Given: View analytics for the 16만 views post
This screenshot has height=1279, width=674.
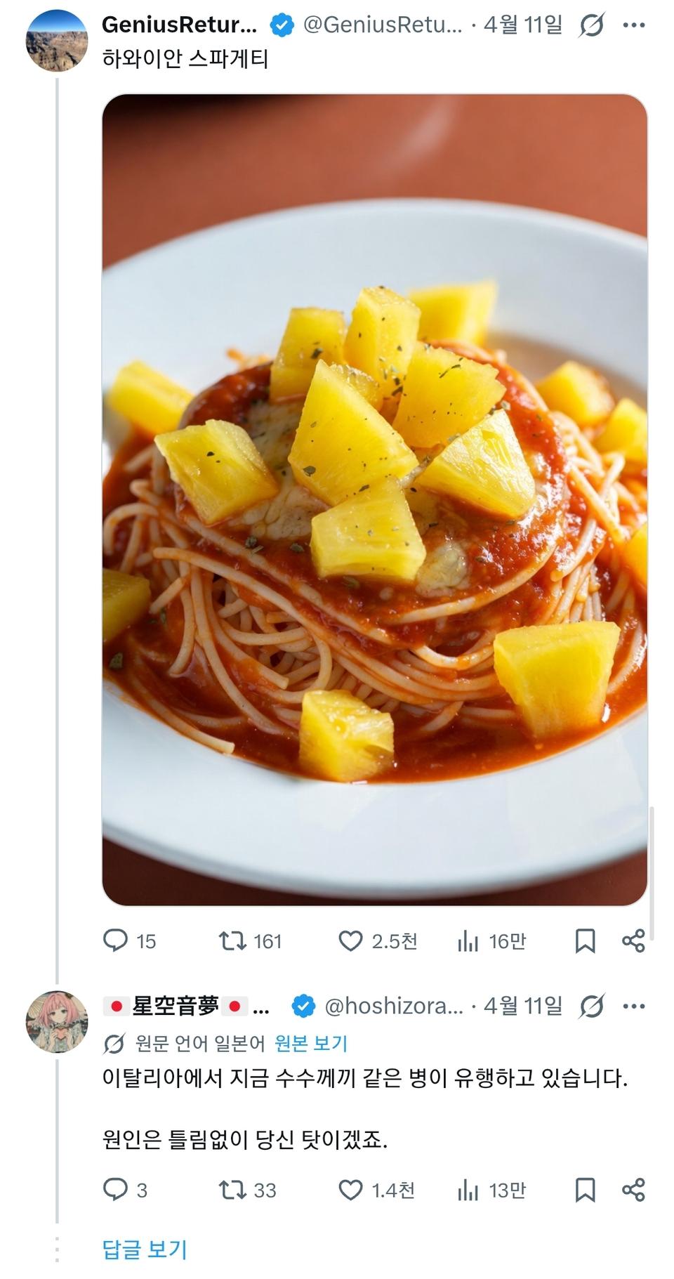Looking at the screenshot, I should coord(468,940).
